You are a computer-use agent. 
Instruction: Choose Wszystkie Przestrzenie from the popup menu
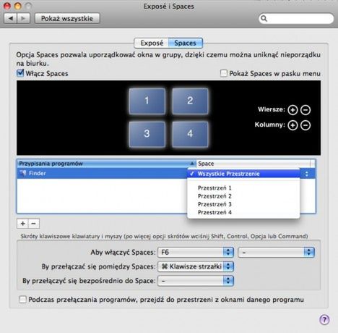click(243, 174)
